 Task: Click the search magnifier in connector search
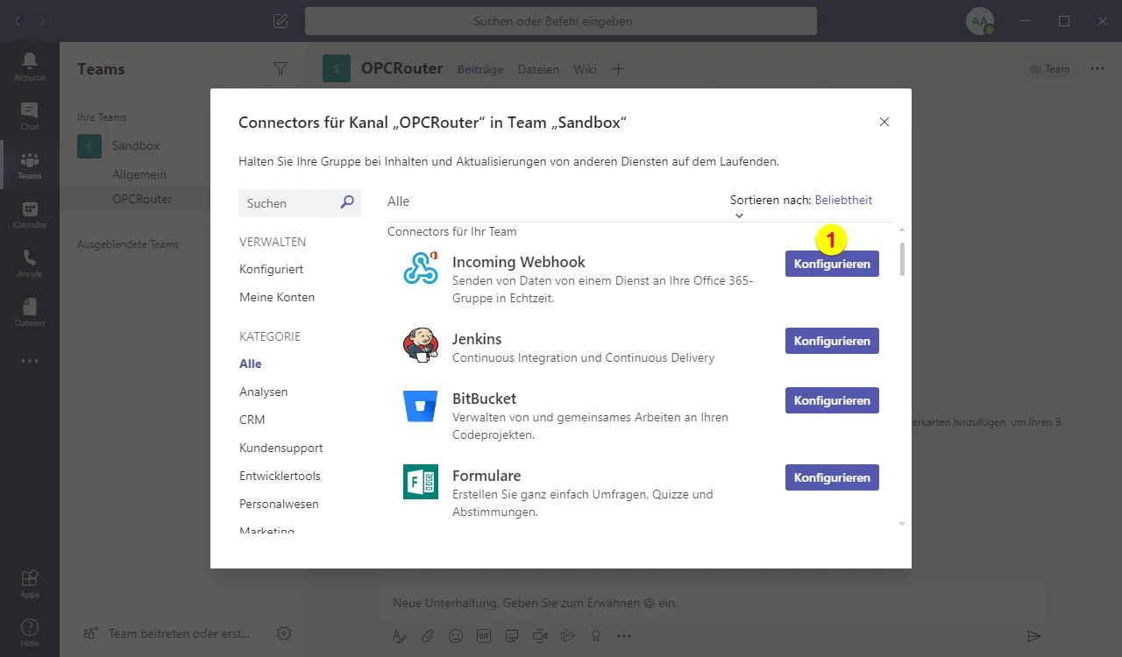pyautogui.click(x=347, y=202)
